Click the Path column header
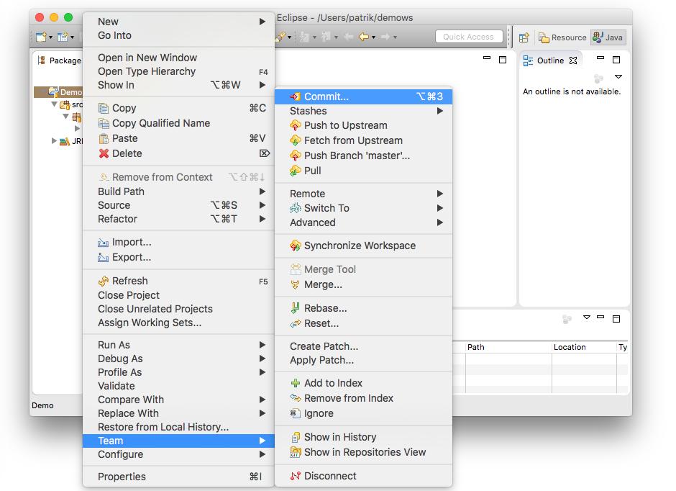676x491 pixels. point(508,347)
